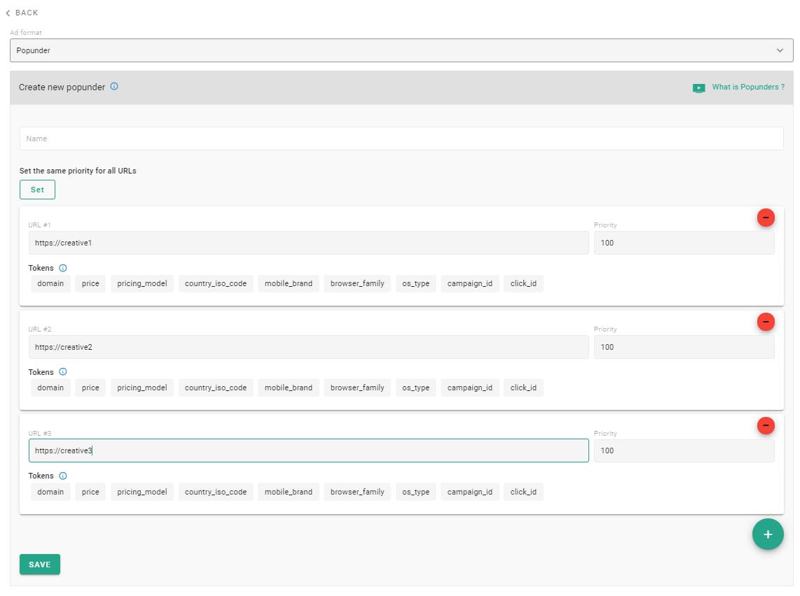The width and height of the screenshot is (800, 596).
Task: Insert the click_id token for URL #1
Action: click(523, 283)
